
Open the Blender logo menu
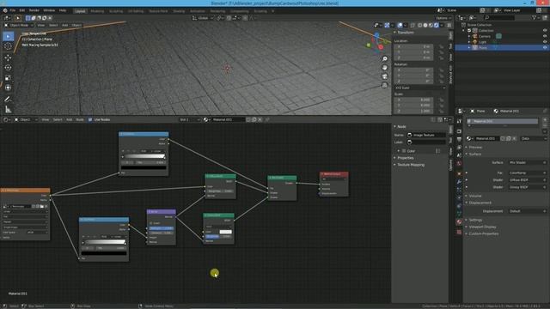click(x=5, y=10)
